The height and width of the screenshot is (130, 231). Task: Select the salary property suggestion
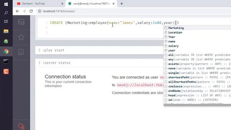[x=197, y=46]
